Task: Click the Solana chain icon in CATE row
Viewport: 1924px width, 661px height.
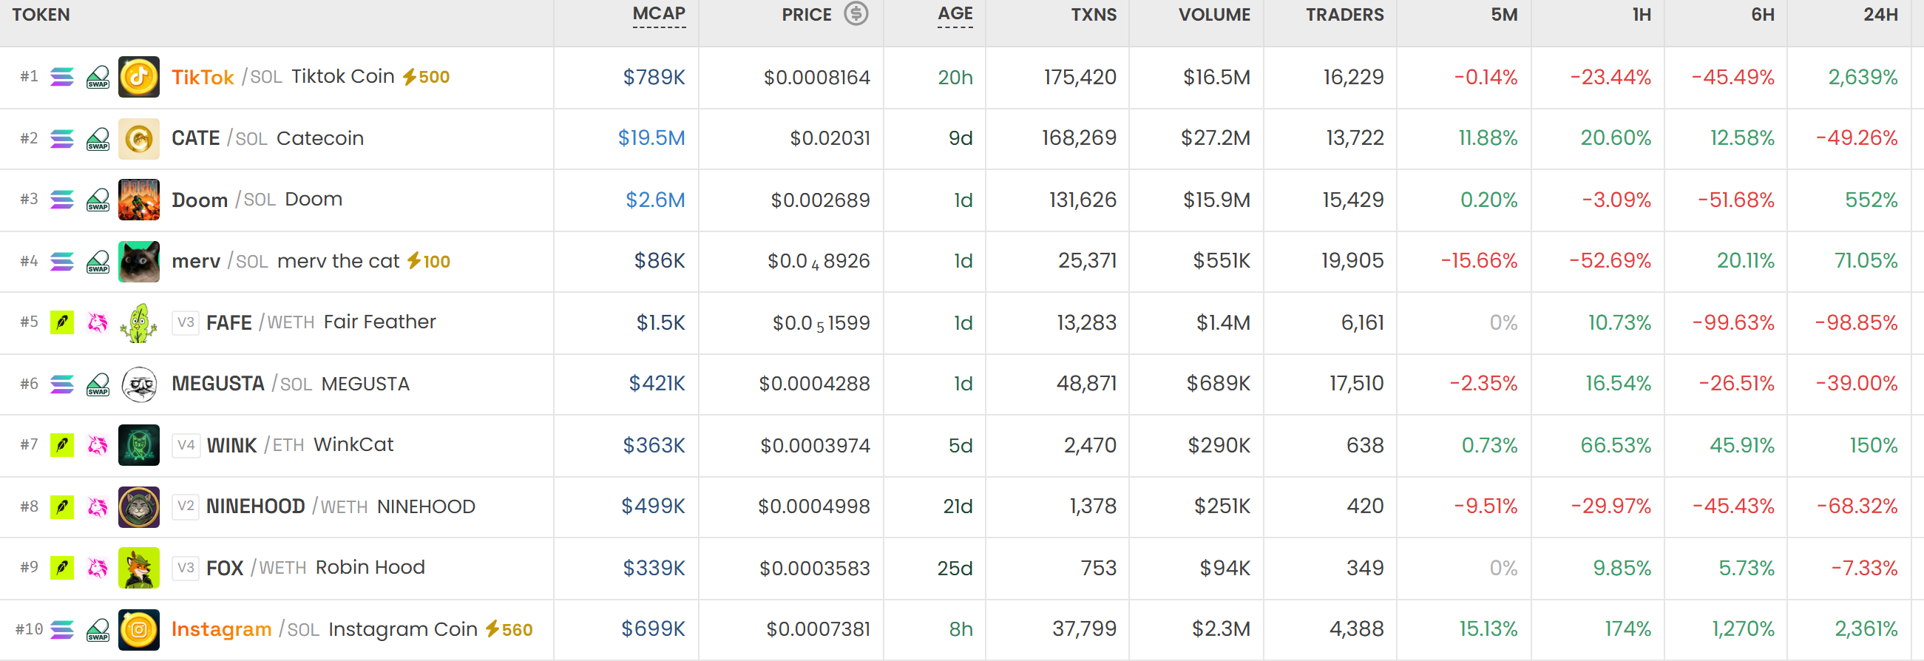Action: (62, 138)
